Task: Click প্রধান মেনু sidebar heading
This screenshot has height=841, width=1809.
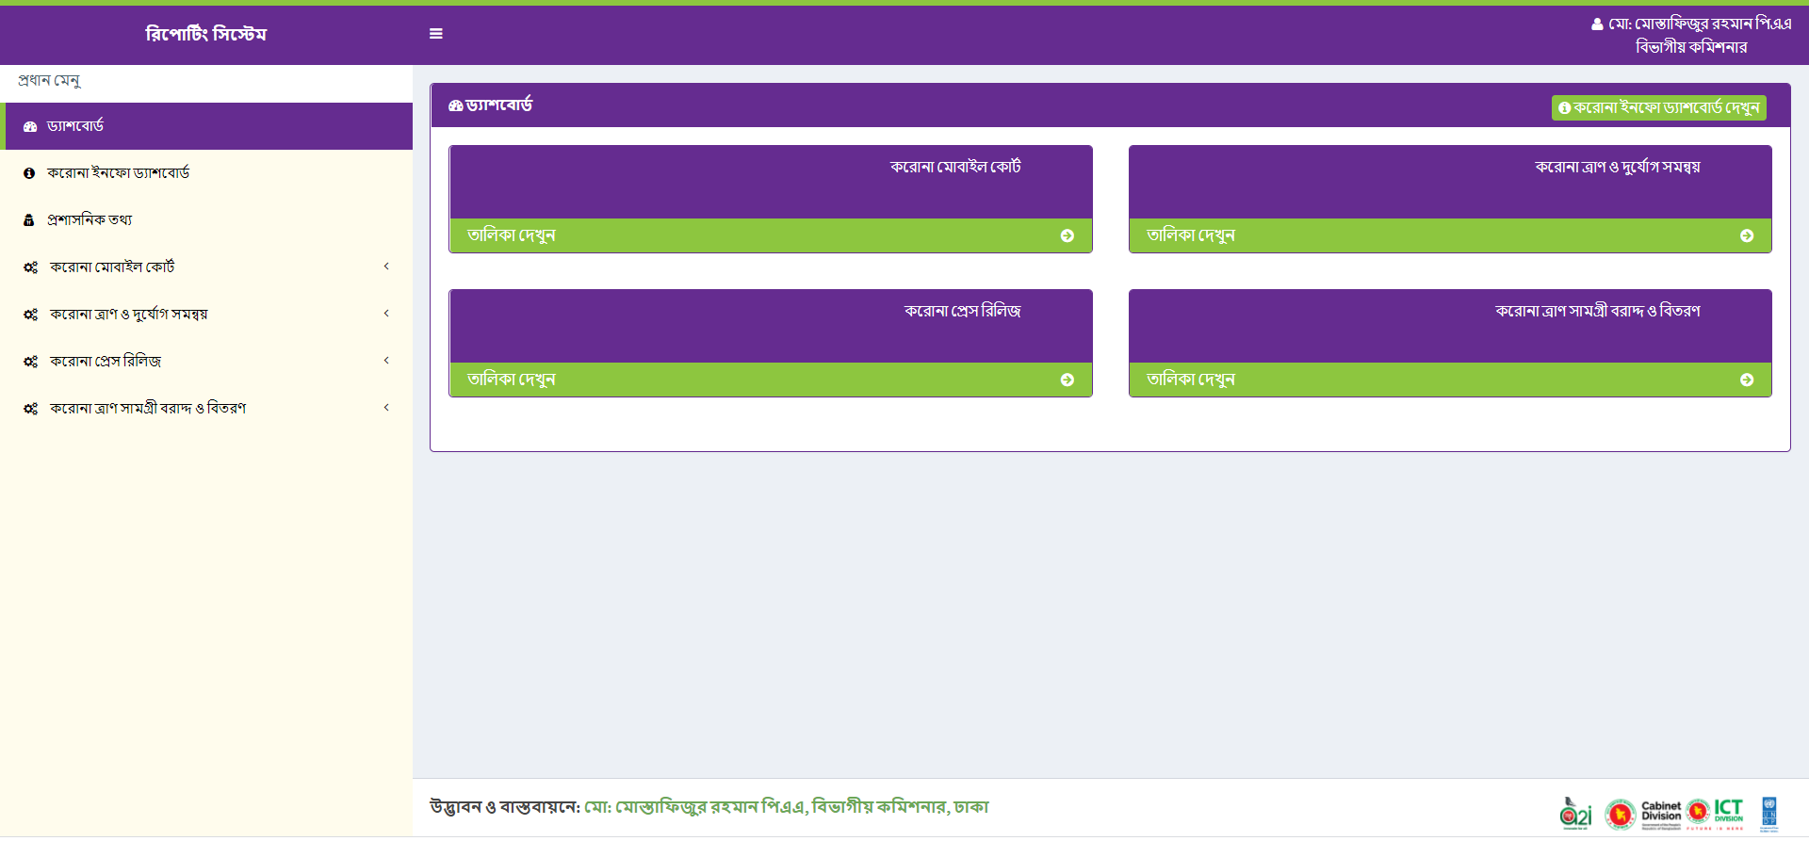Action: point(49,81)
